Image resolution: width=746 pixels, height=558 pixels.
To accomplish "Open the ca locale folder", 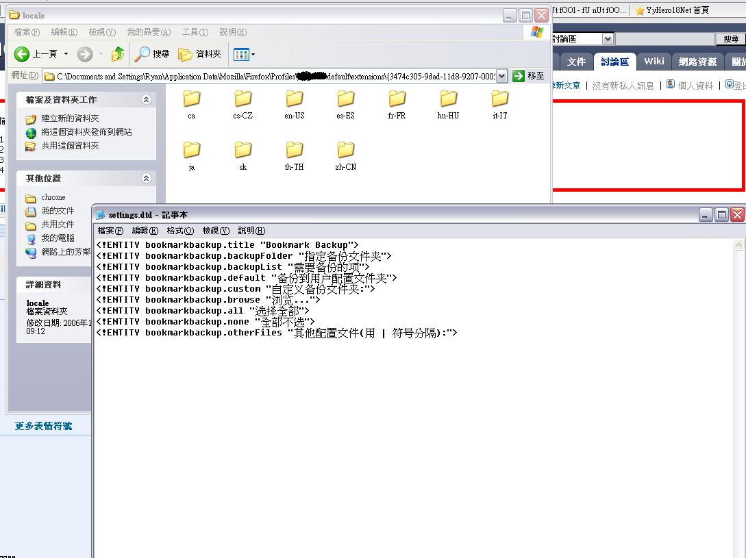I will (x=192, y=103).
